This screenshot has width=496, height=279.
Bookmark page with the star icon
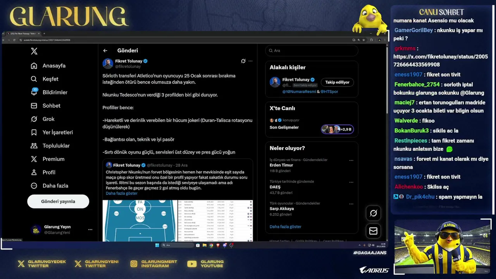point(364,40)
